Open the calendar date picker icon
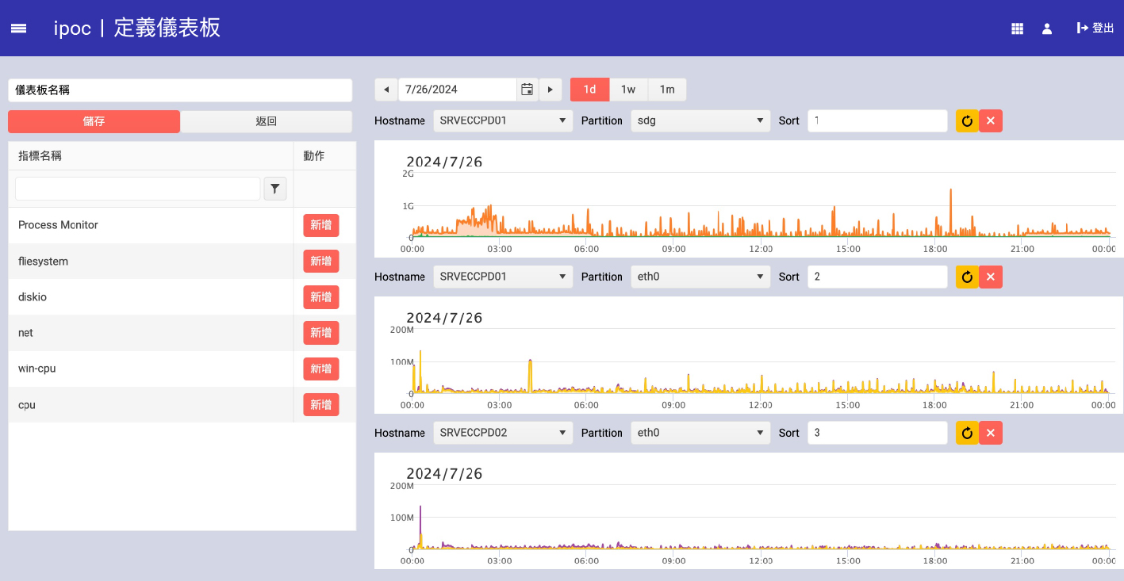This screenshot has width=1124, height=581. (x=527, y=90)
